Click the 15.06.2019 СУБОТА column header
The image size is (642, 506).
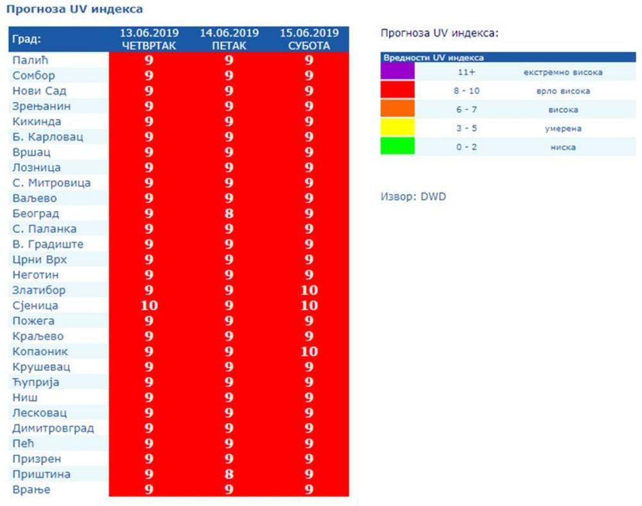pos(309,39)
